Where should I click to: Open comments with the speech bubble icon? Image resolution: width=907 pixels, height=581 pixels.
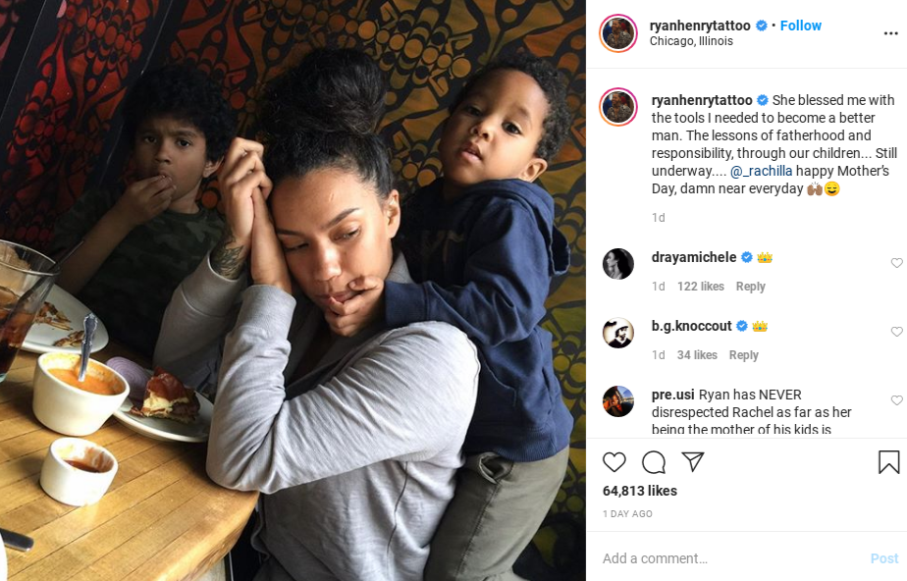[654, 462]
